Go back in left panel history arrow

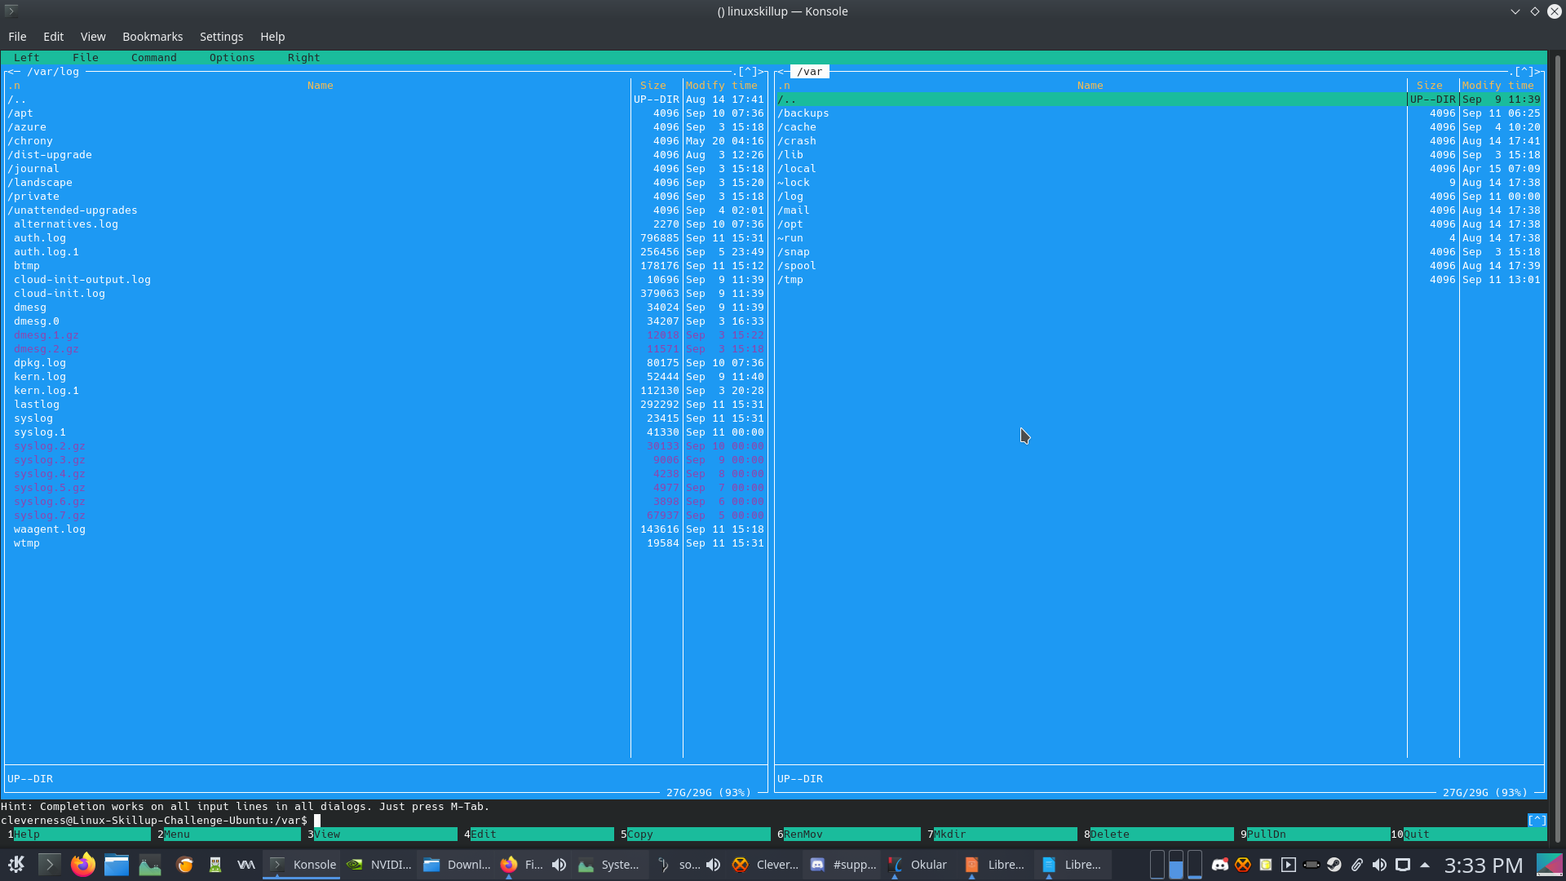[10, 72]
